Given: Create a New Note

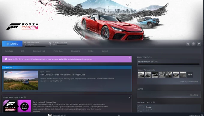Looking at the screenshot, I should [x=194, y=95].
